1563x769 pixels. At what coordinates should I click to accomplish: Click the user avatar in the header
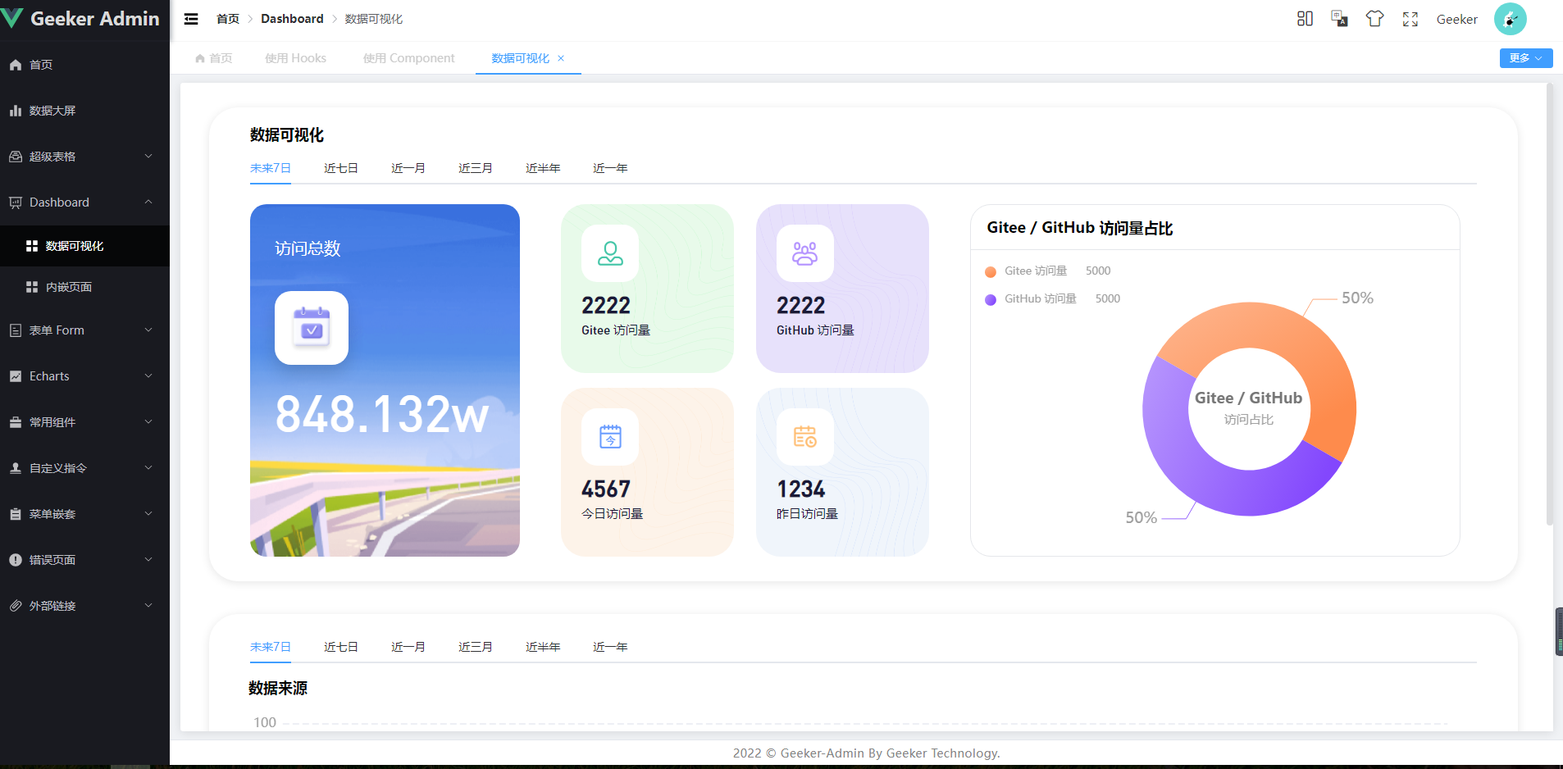click(x=1510, y=19)
